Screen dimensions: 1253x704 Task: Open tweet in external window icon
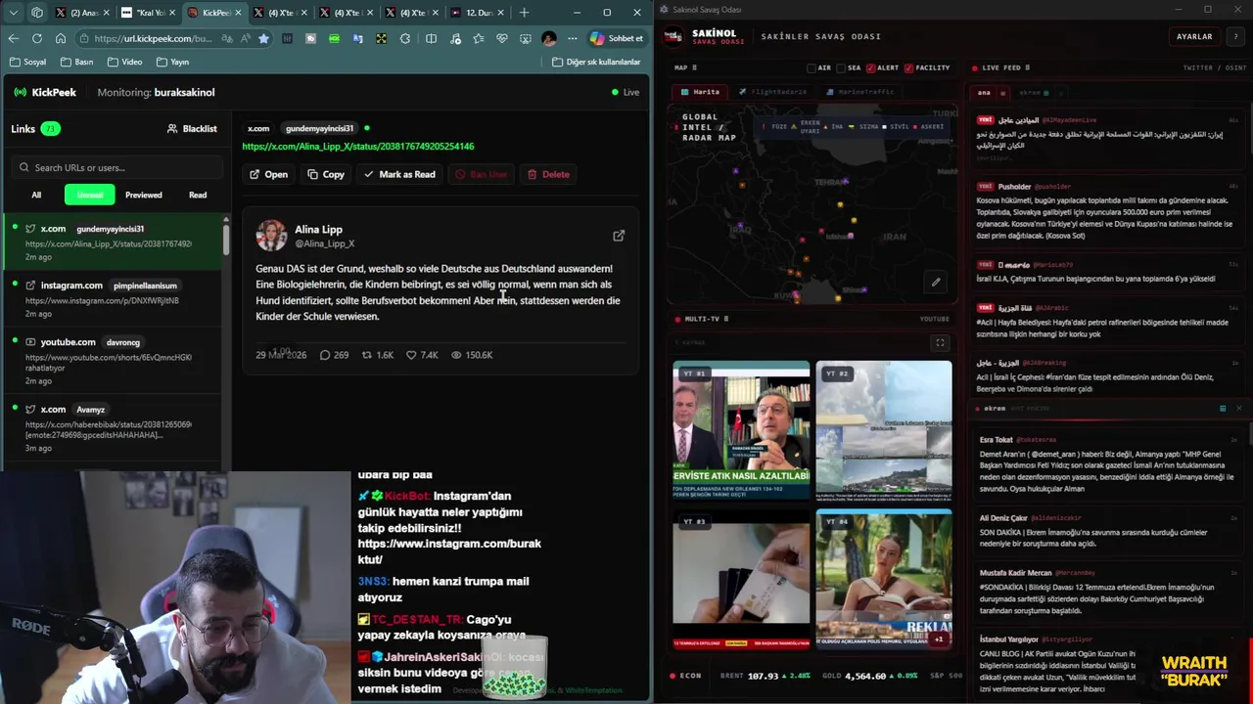pos(619,236)
